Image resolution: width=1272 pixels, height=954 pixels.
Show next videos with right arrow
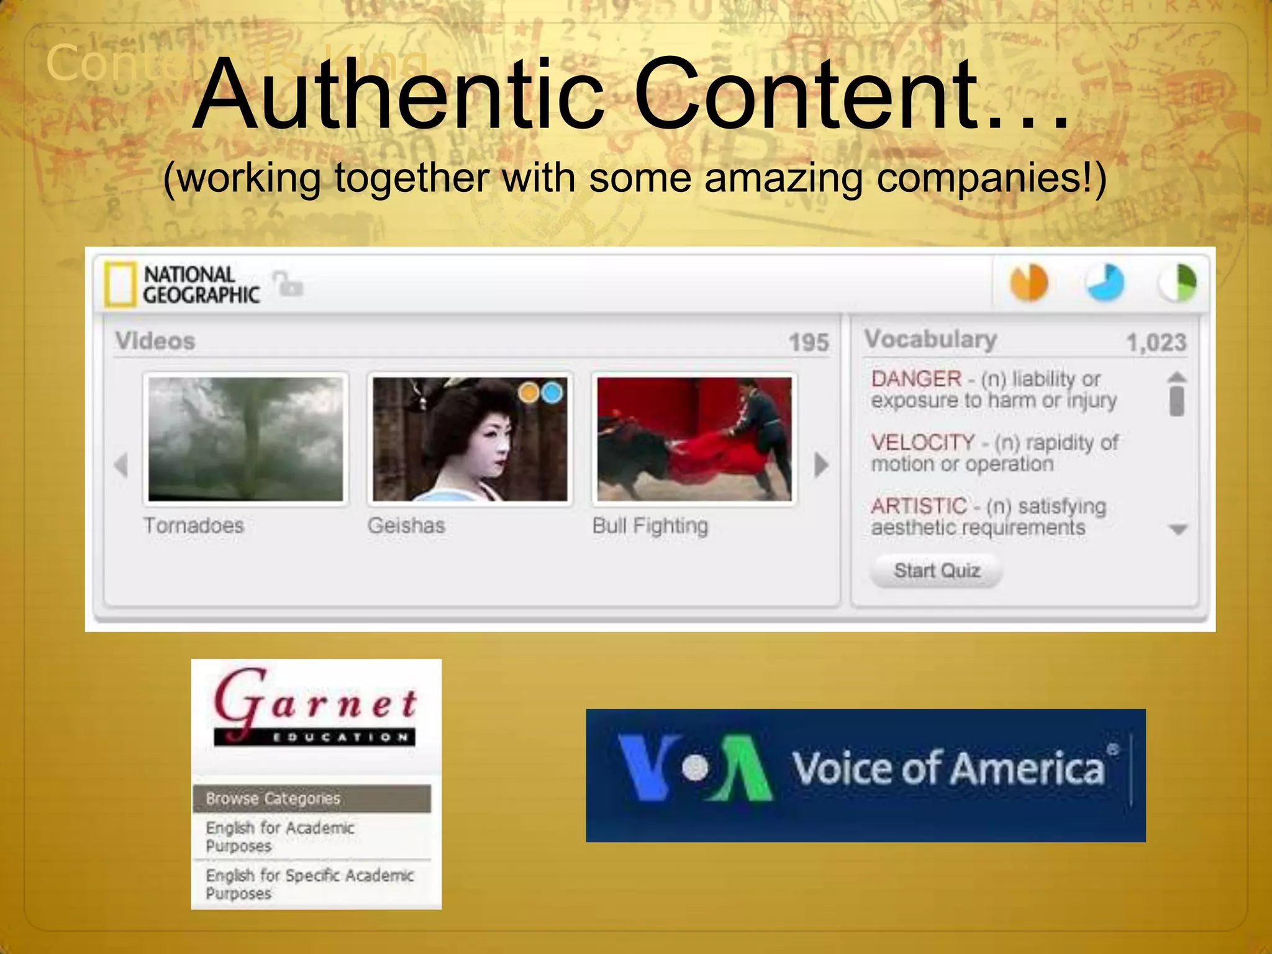point(821,465)
